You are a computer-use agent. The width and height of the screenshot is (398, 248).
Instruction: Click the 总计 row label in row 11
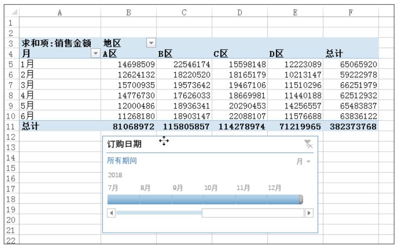(60, 126)
